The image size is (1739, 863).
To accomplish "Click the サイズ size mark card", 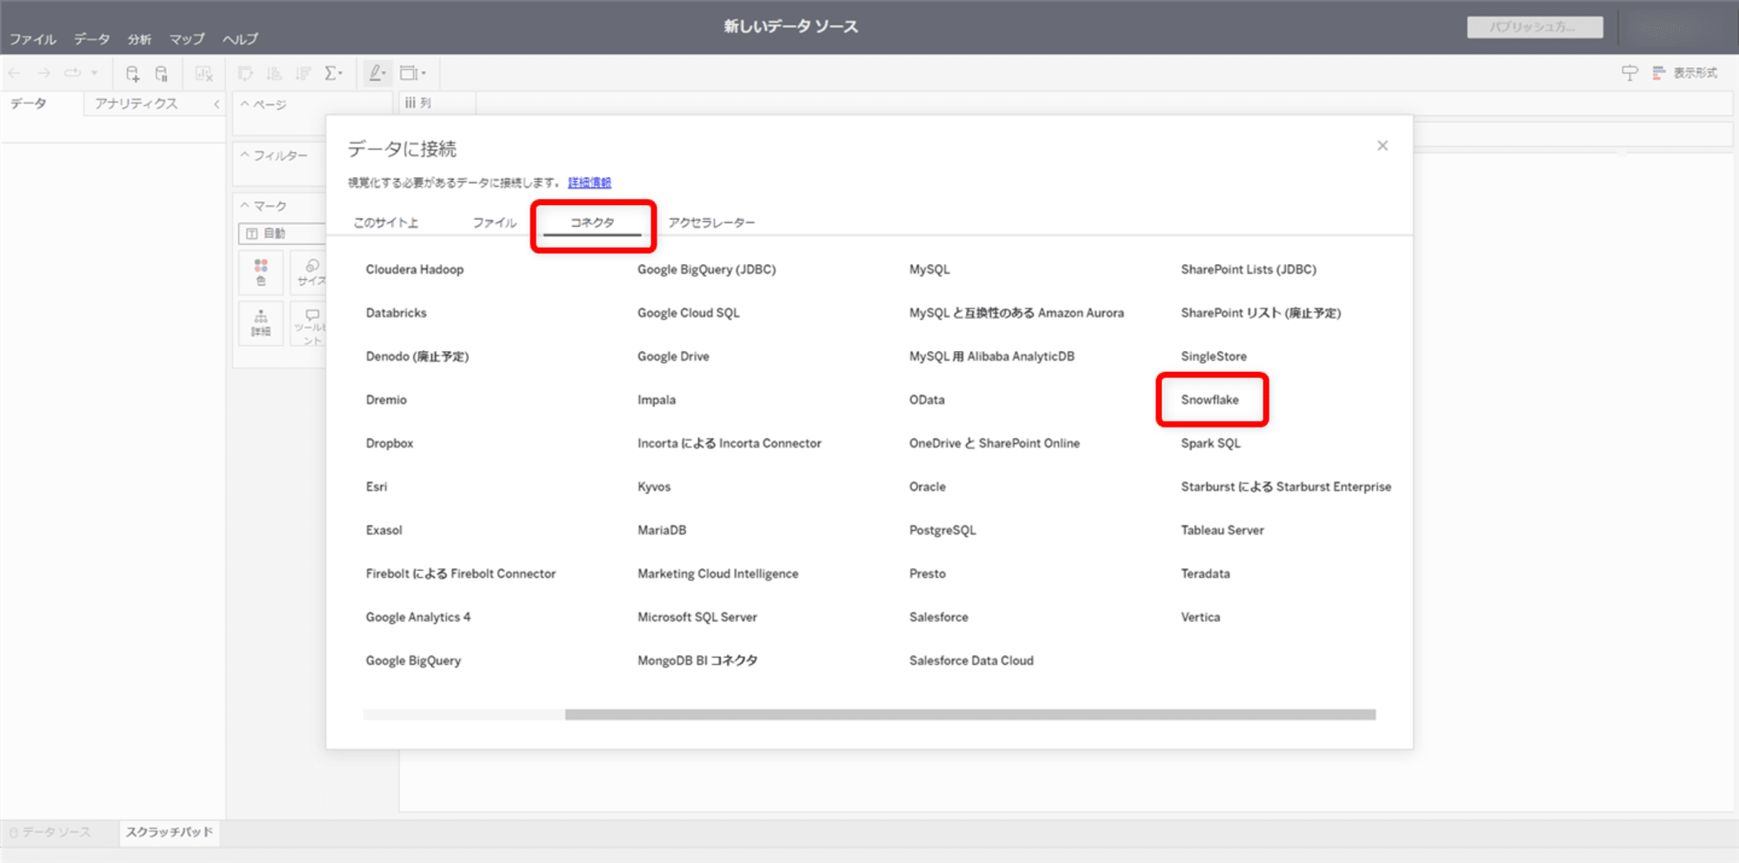I will pyautogui.click(x=310, y=272).
